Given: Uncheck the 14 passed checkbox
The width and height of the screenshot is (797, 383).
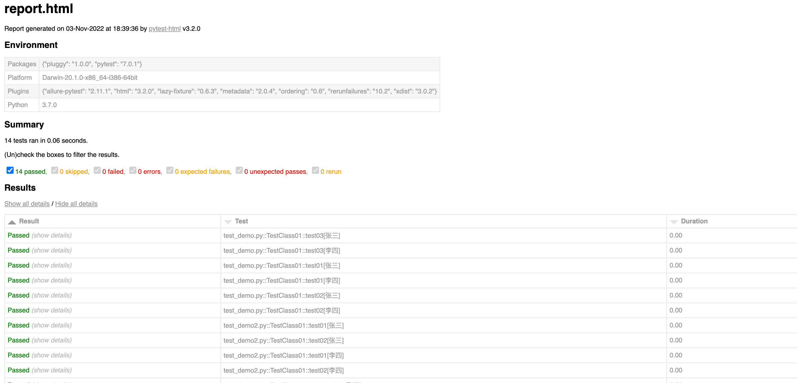Looking at the screenshot, I should pos(10,170).
